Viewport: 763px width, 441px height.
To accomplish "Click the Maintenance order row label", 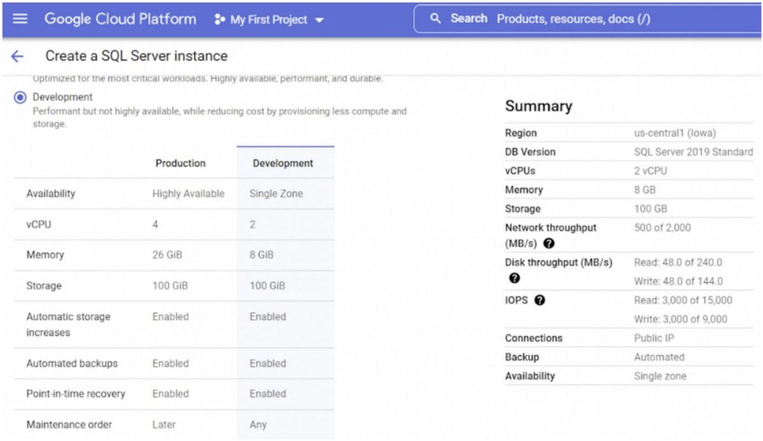I will click(x=69, y=424).
